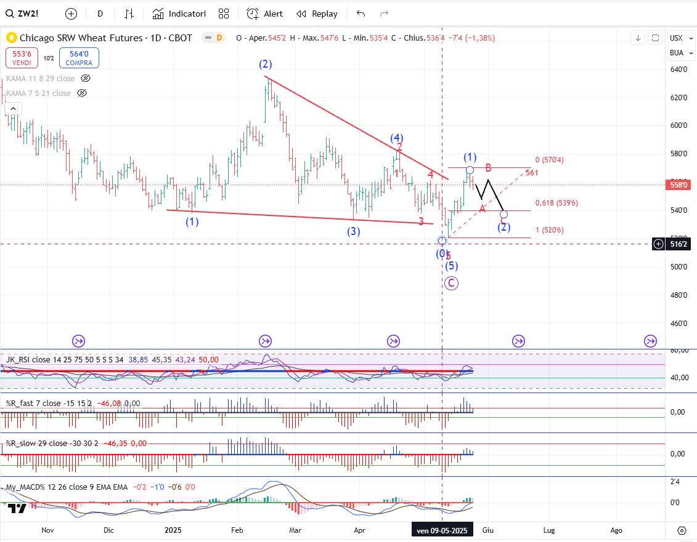Click the TradingView logo
697x542 pixels.
tap(17, 508)
